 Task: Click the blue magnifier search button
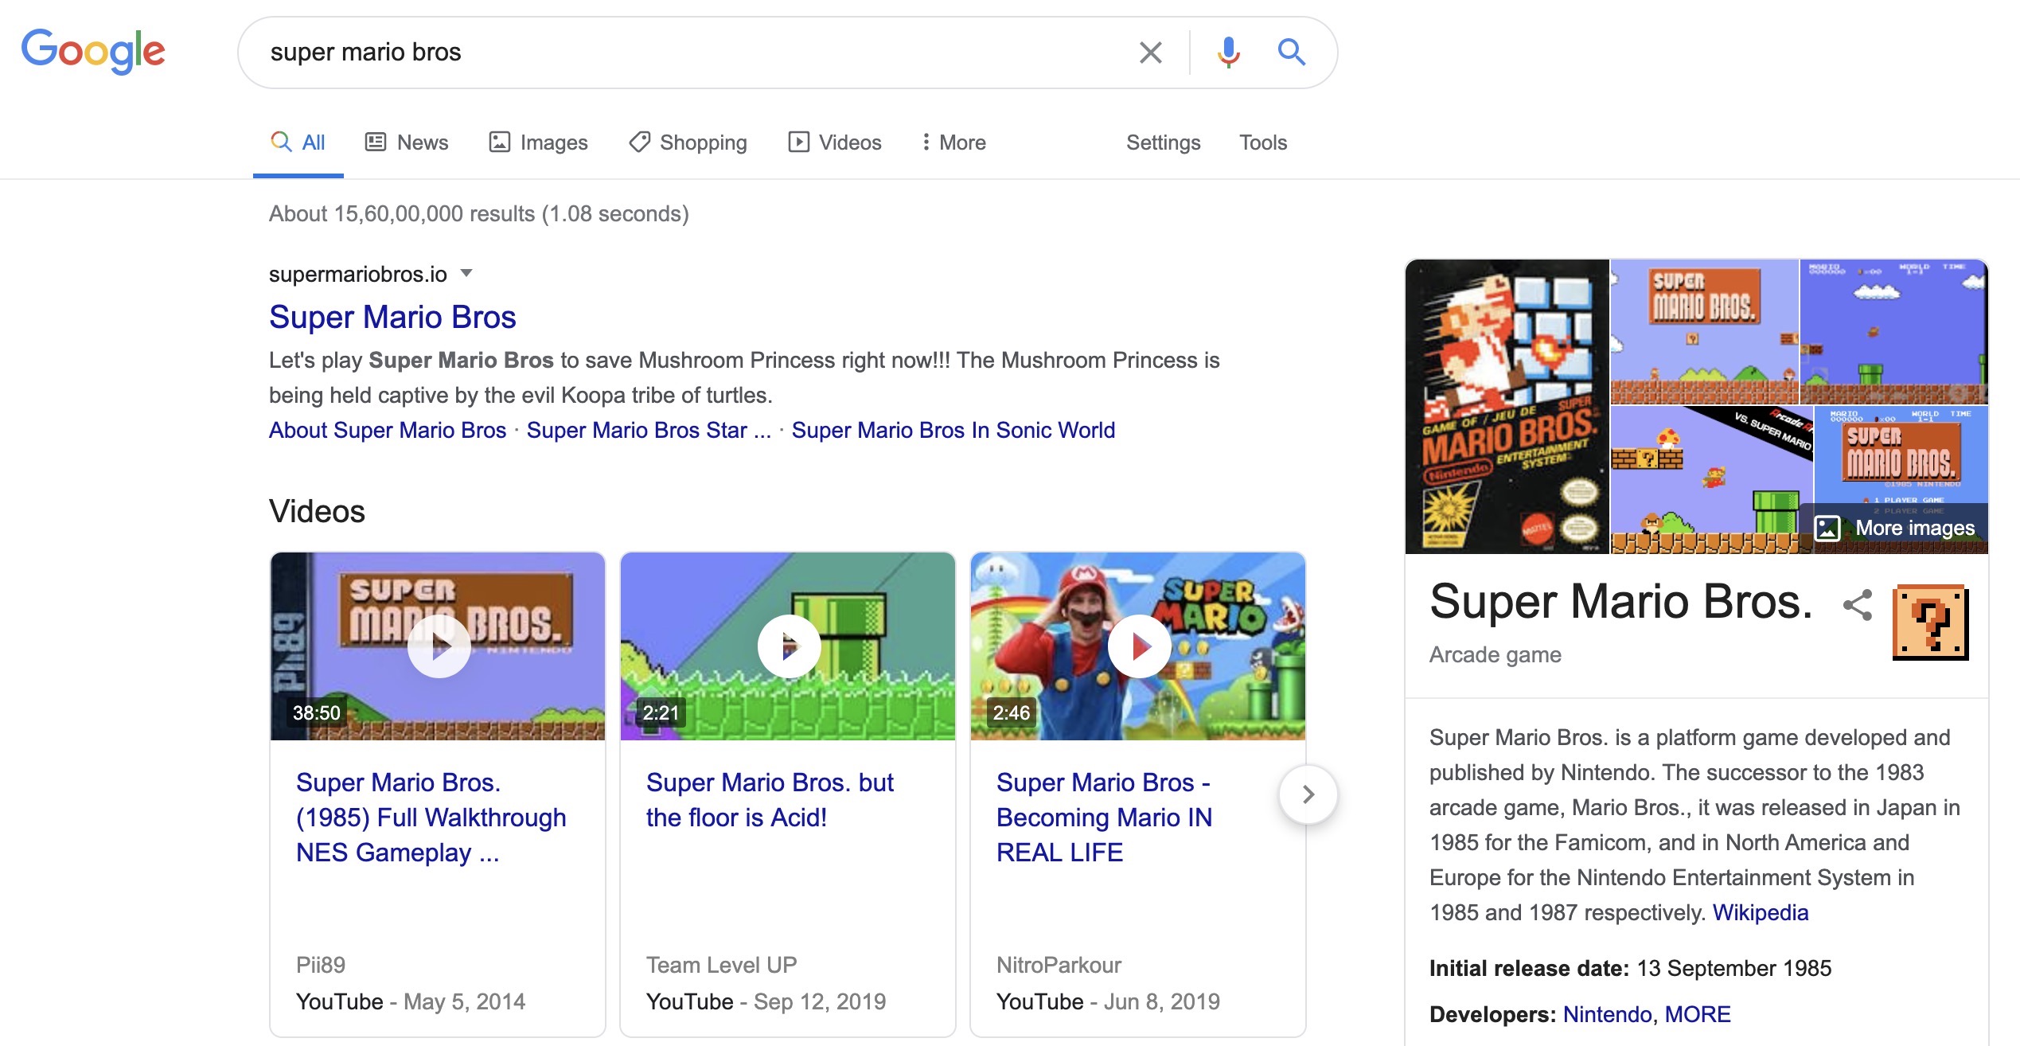1291,53
